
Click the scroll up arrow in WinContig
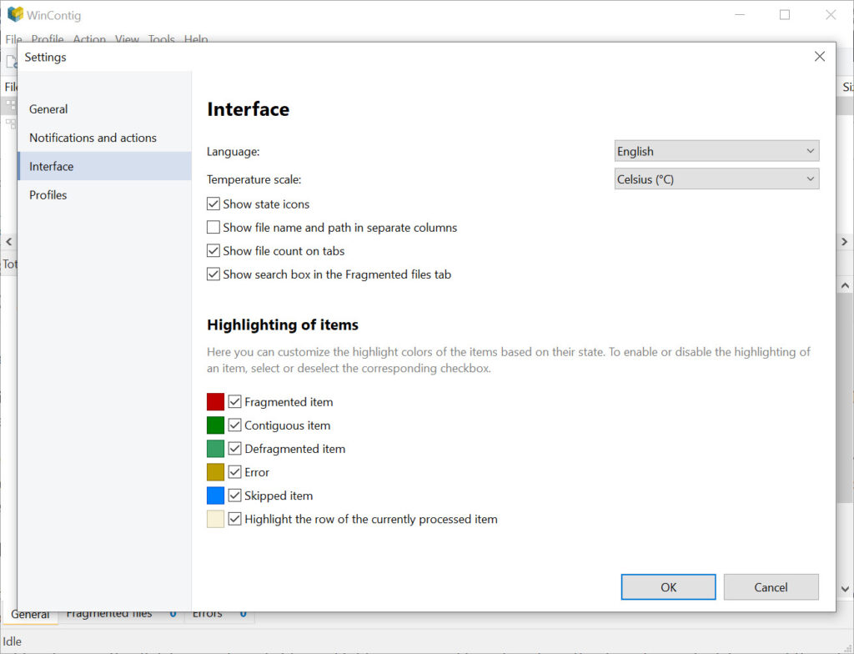coord(845,285)
